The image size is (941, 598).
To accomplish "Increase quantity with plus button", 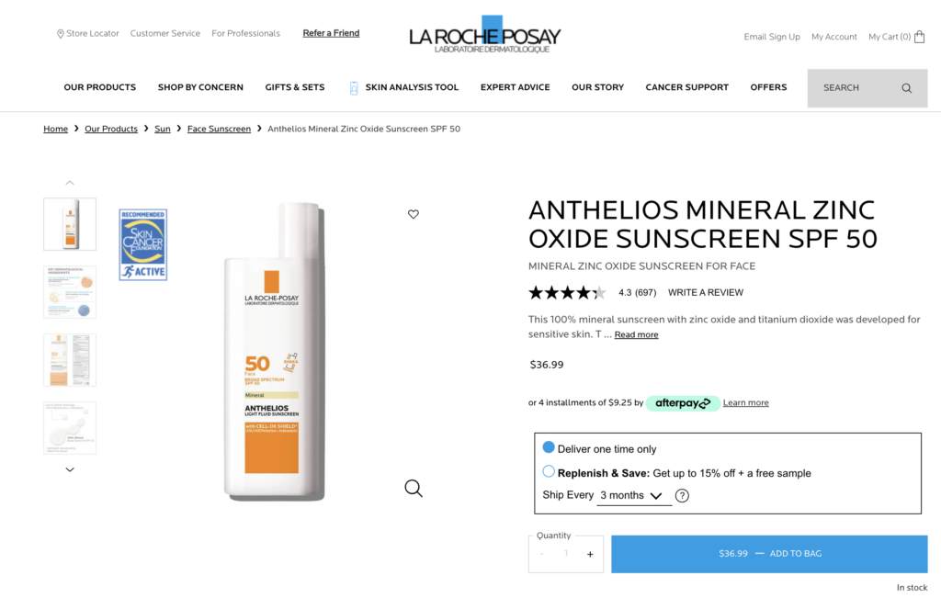I will tap(590, 554).
